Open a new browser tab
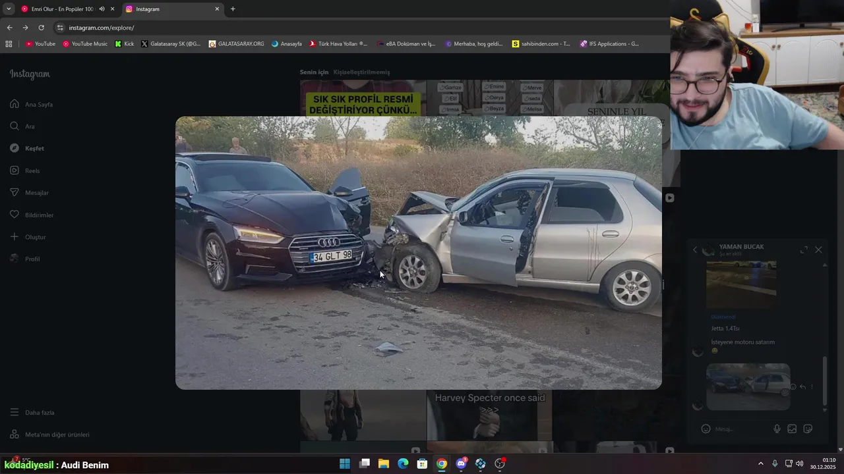This screenshot has width=844, height=474. tap(233, 9)
